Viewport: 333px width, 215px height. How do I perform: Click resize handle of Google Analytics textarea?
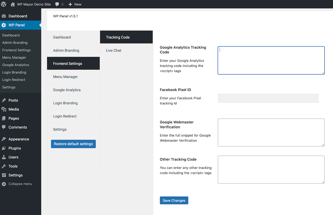click(323, 73)
